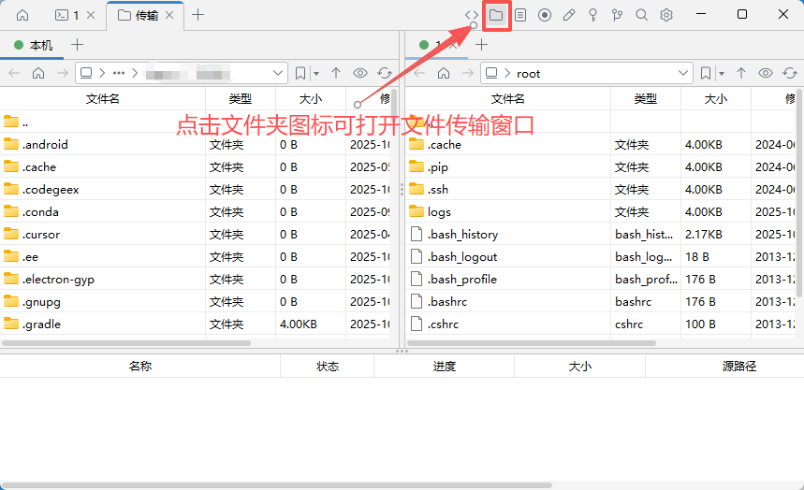The height and width of the screenshot is (490, 804).
Task: Go up one directory in local pane
Action: (336, 73)
